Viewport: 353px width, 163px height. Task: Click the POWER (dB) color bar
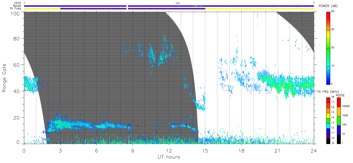point(328,48)
